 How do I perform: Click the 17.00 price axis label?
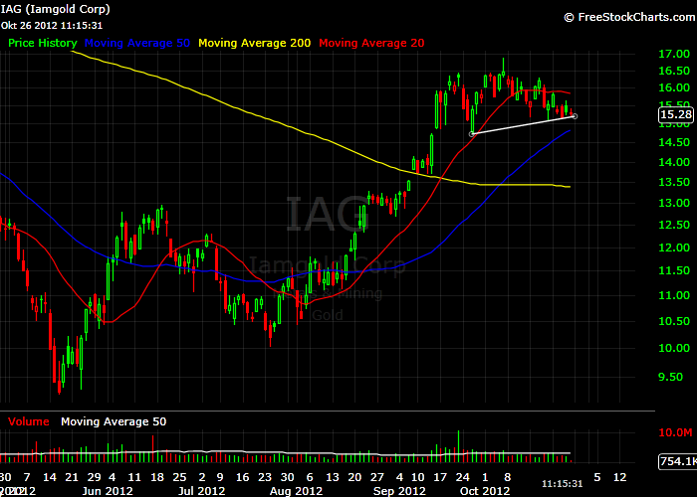[x=674, y=54]
